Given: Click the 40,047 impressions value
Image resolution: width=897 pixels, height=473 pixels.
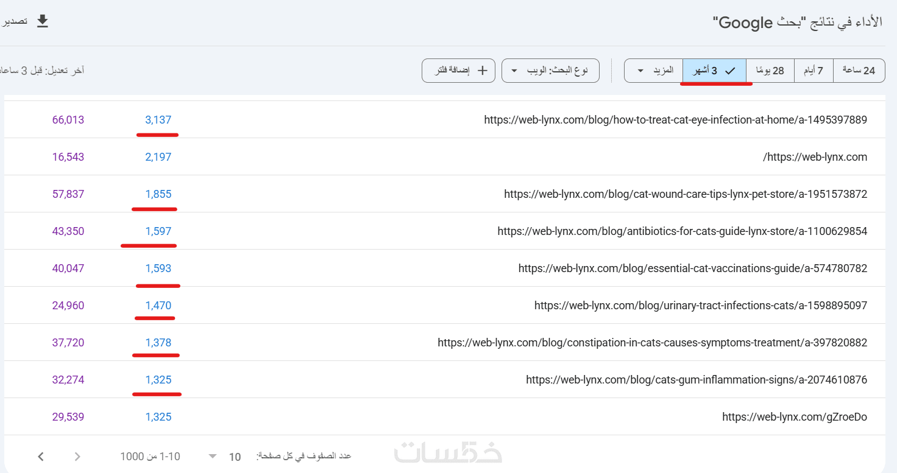Looking at the screenshot, I should pyautogui.click(x=68, y=268).
